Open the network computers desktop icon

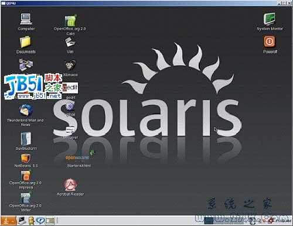click(x=26, y=64)
